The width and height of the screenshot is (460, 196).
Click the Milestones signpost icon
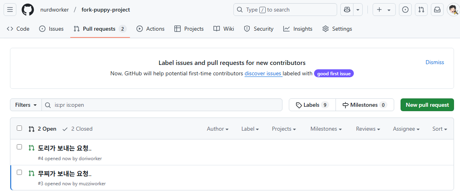[x=345, y=105]
